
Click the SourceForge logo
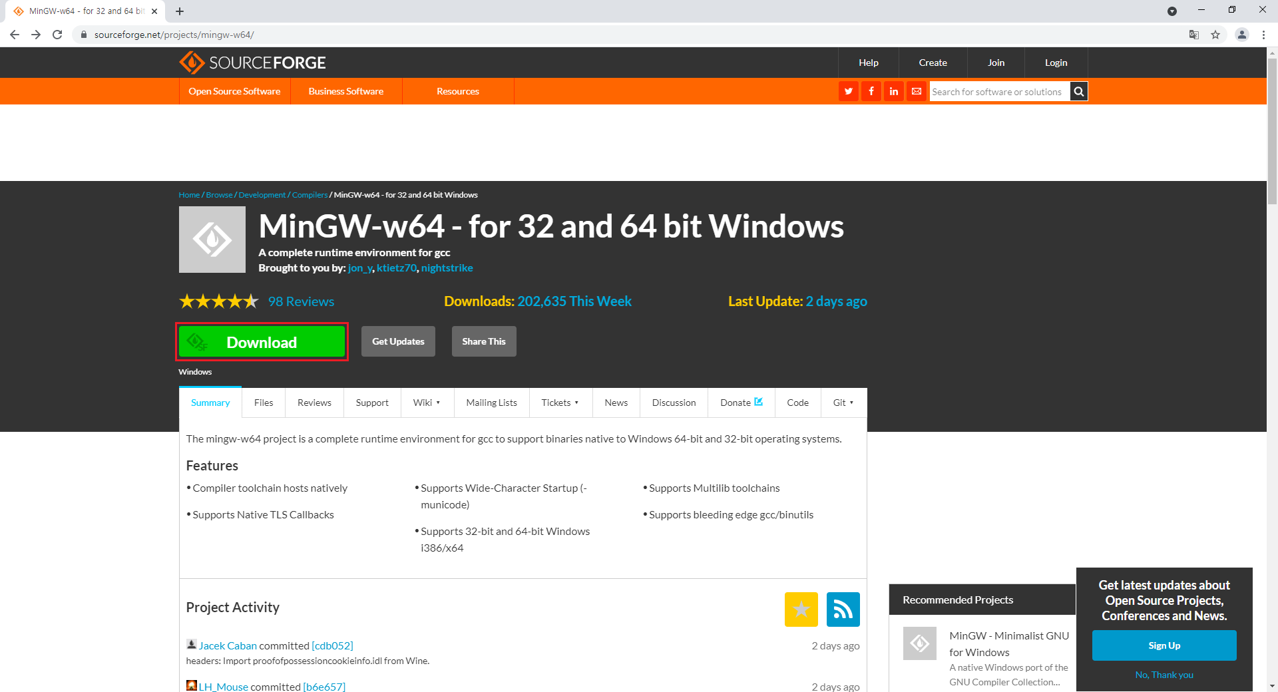tap(252, 63)
